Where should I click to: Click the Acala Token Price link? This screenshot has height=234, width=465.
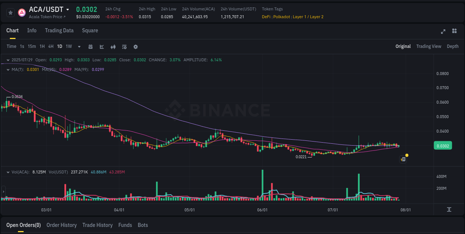46,17
